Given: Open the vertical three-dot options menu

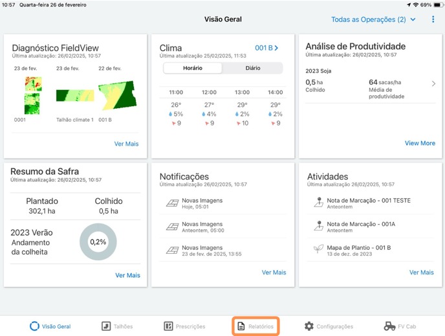Looking at the screenshot, I should 433,19.
